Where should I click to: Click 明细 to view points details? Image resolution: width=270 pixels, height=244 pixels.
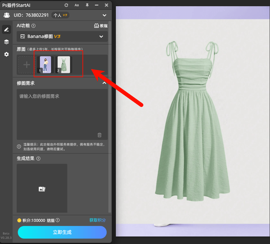[51, 220]
